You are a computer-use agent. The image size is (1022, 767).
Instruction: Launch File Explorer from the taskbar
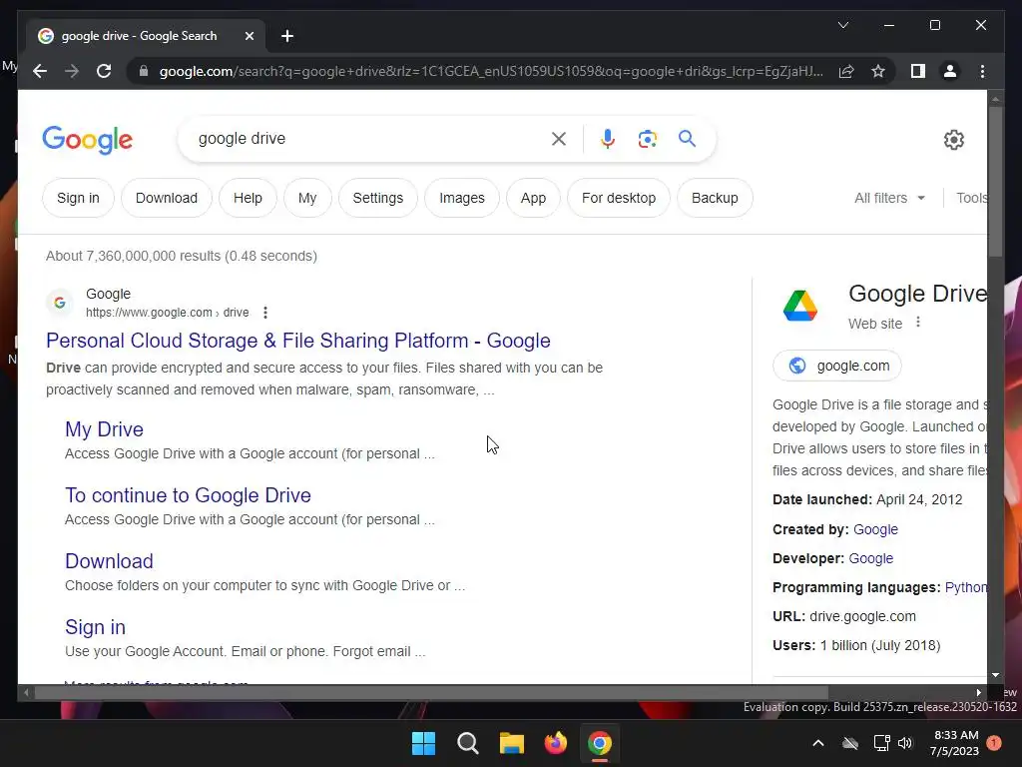(512, 743)
